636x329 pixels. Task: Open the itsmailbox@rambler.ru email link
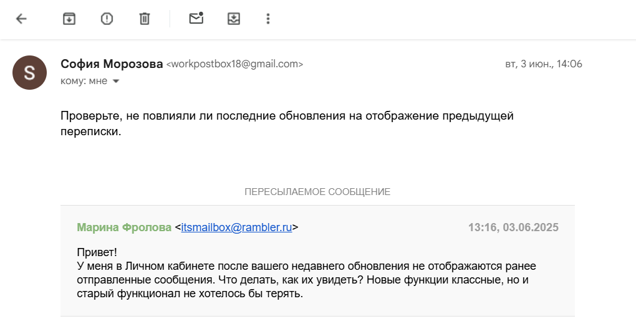[236, 227]
